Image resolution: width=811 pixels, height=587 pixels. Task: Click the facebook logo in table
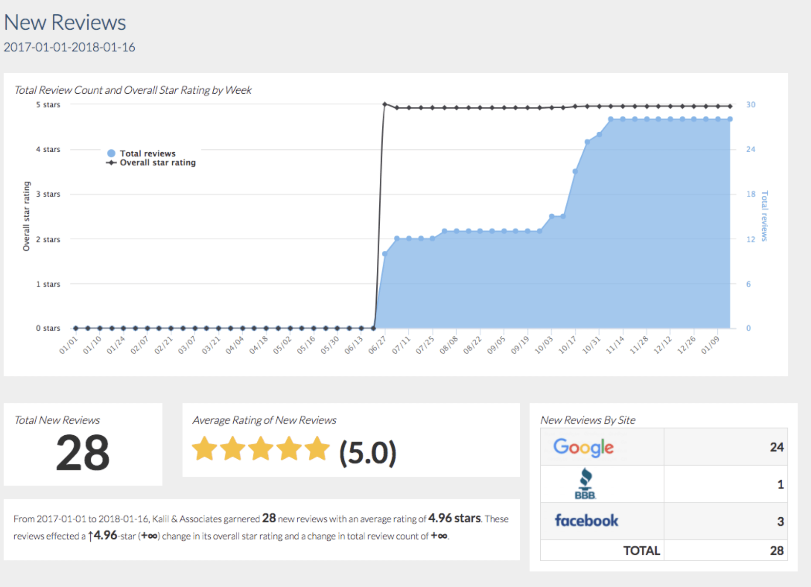[586, 520]
